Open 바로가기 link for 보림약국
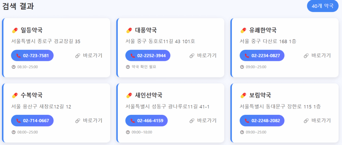Screen dimensions: 342x145 tap(317, 121)
